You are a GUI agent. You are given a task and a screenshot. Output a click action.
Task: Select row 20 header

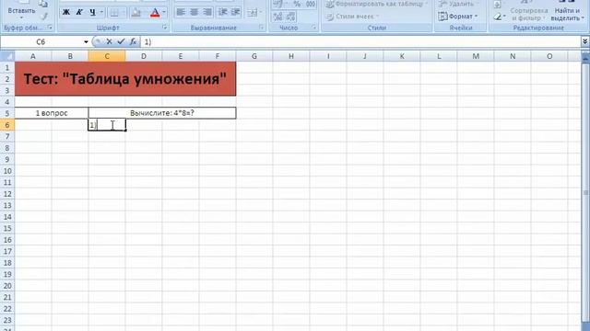pos(7,286)
